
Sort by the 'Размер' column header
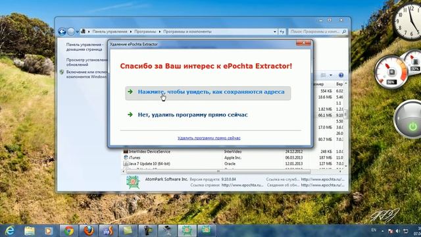point(318,84)
